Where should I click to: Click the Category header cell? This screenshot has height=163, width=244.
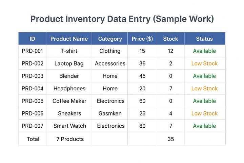pos(110,39)
